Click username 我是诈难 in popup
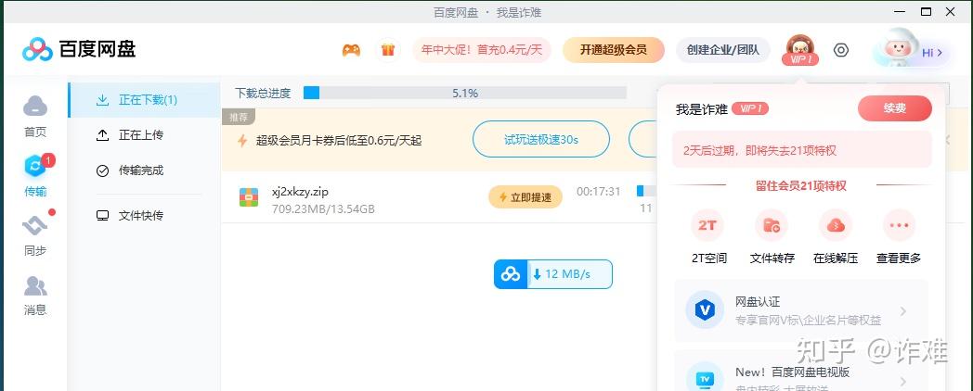 pyautogui.click(x=701, y=109)
